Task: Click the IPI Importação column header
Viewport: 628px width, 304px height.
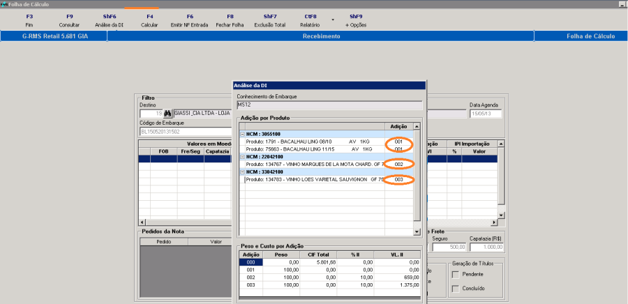Action: pyautogui.click(x=472, y=144)
